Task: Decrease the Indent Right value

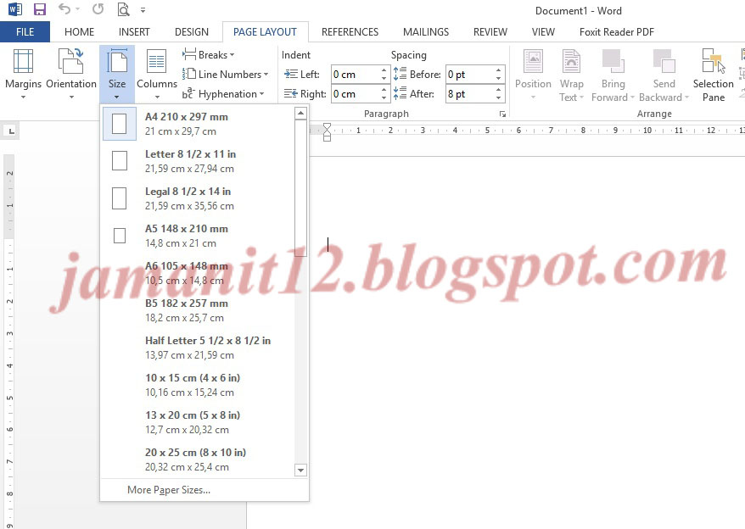Action: [384, 97]
